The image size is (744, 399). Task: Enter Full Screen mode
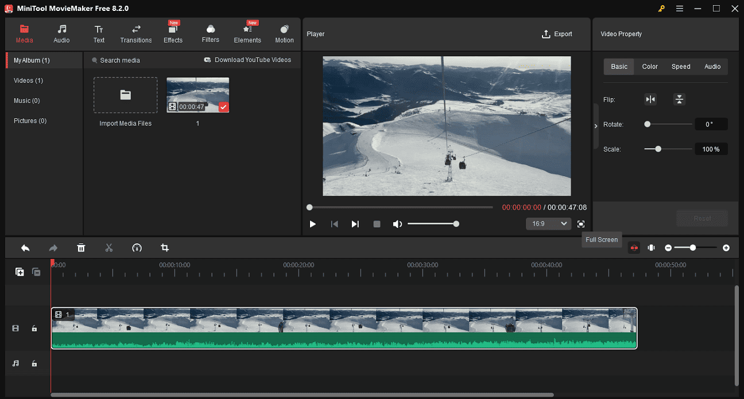[581, 224]
